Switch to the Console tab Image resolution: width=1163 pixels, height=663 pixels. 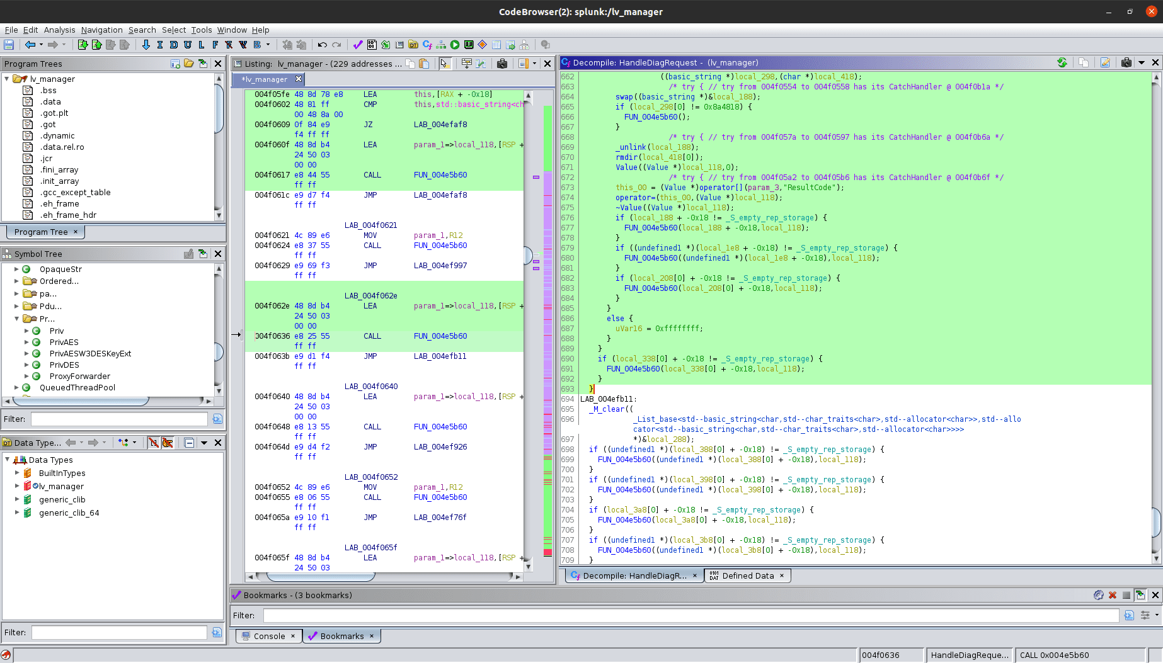click(269, 636)
